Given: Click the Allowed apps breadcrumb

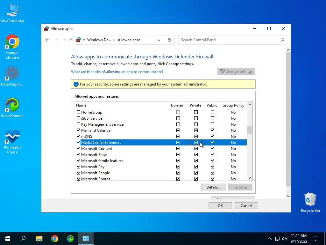Looking at the screenshot, I should click(129, 40).
